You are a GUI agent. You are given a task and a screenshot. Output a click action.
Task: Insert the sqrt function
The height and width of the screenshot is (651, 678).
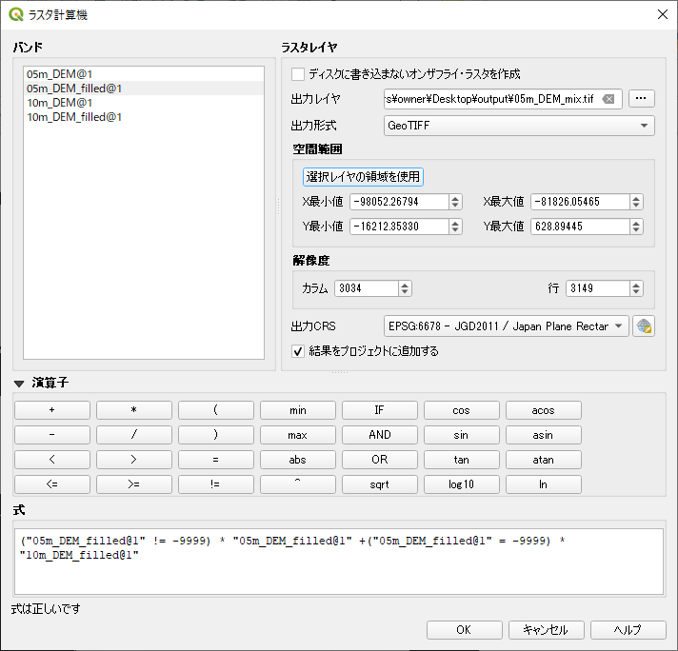[380, 484]
